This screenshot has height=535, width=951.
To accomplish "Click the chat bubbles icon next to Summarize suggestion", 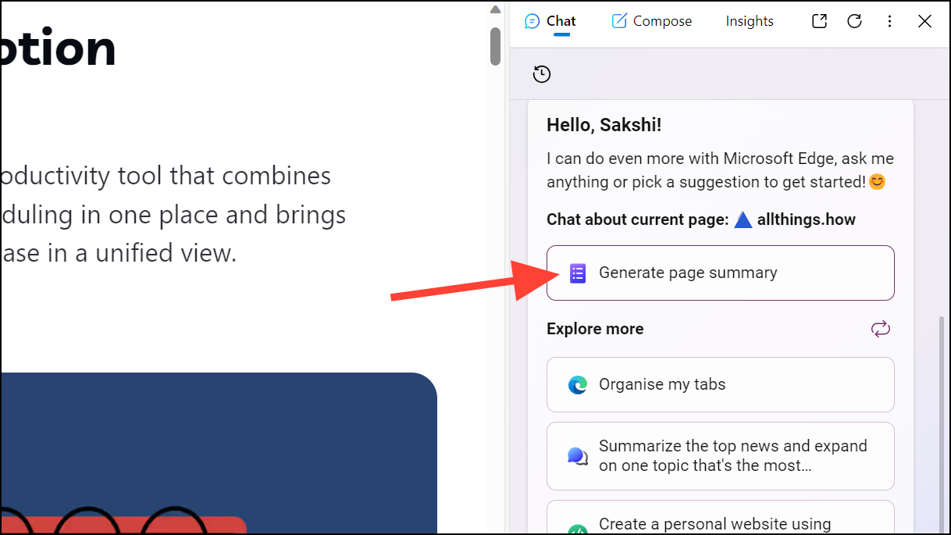I will click(x=578, y=456).
